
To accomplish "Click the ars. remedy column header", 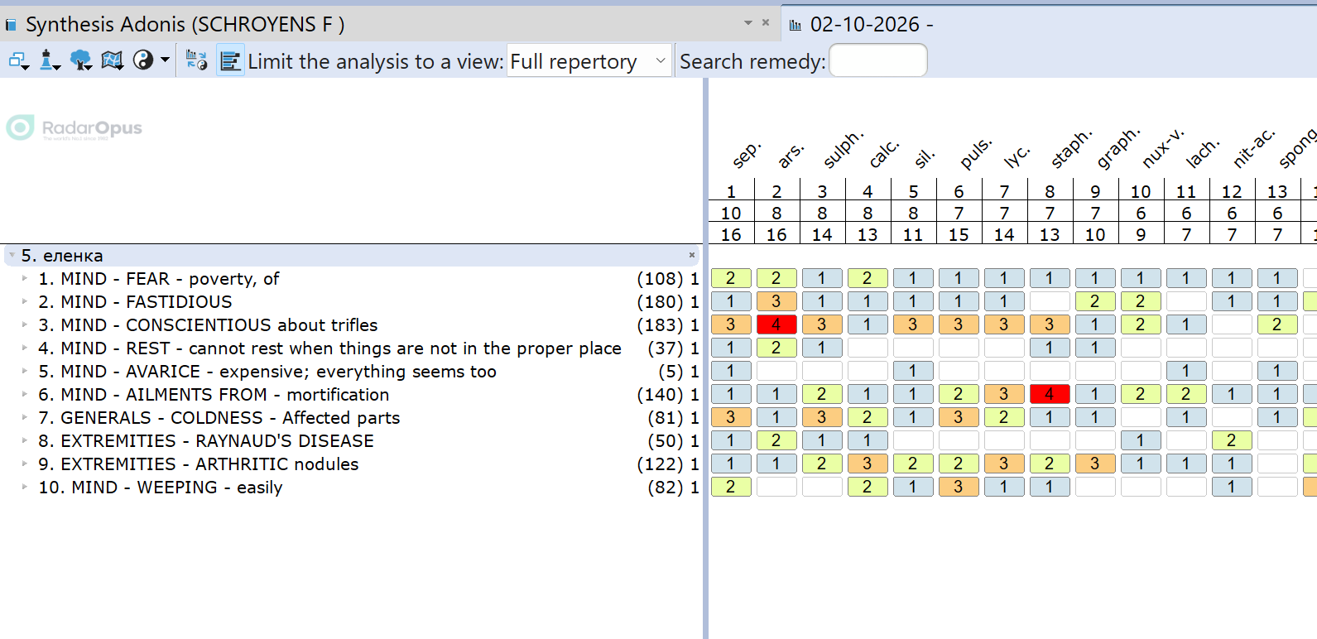I will (x=791, y=154).
